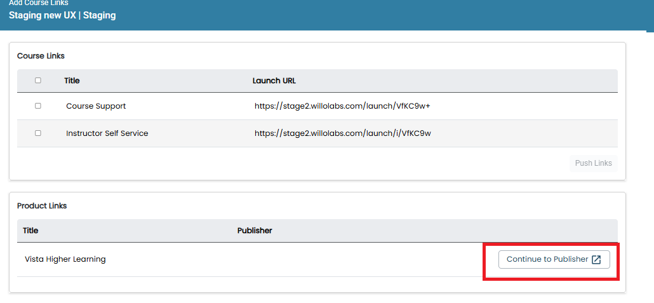The image size is (654, 303).
Task: Click the Push Links button
Action: (593, 163)
